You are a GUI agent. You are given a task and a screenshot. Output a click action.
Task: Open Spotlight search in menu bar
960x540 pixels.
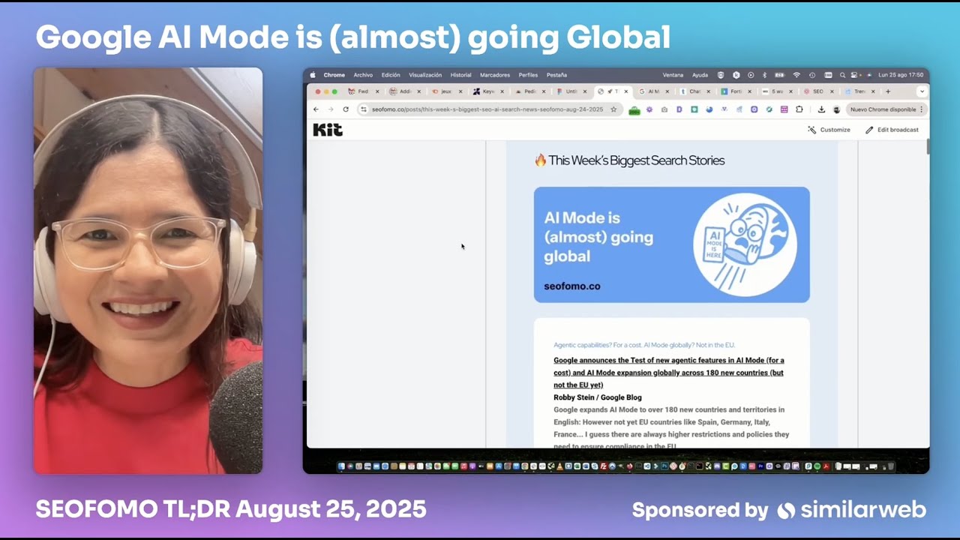(x=842, y=75)
